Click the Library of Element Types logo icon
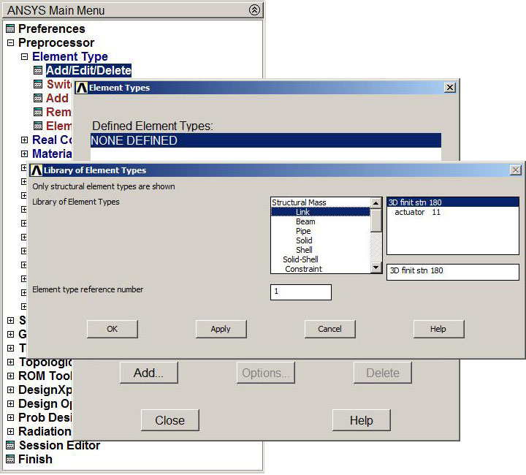The width and height of the screenshot is (526, 475). coord(37,170)
